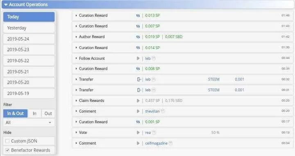295x156 pixels.
Task: Select the Today date tab
Action: click(x=29, y=17)
